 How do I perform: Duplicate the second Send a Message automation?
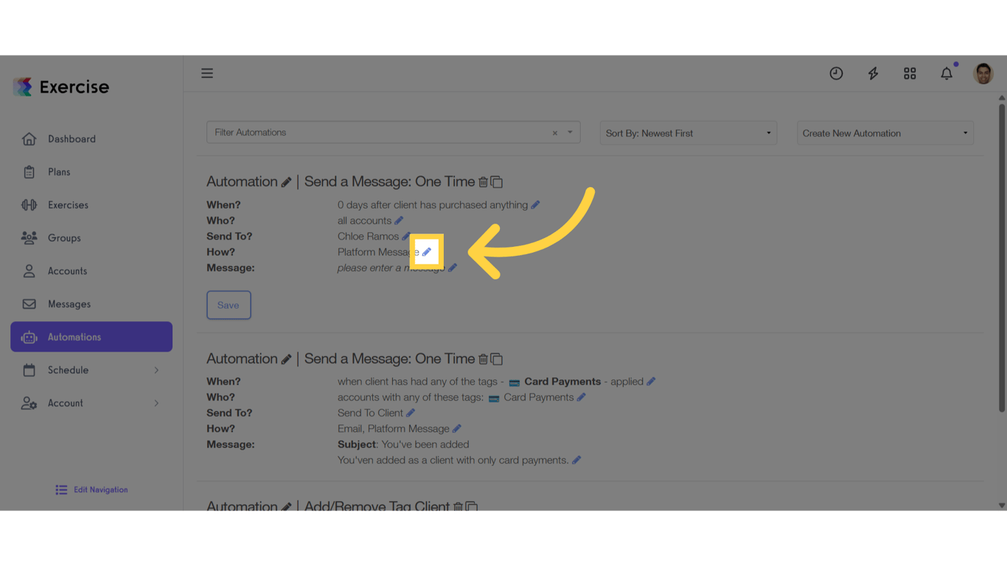(497, 359)
